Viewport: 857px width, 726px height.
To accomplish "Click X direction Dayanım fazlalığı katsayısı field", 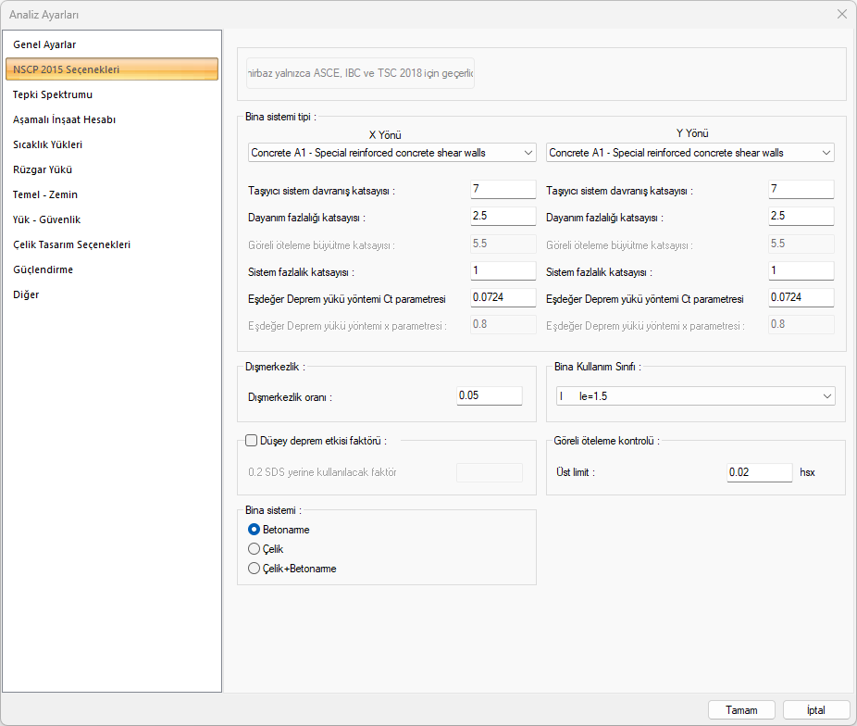I will click(x=503, y=217).
